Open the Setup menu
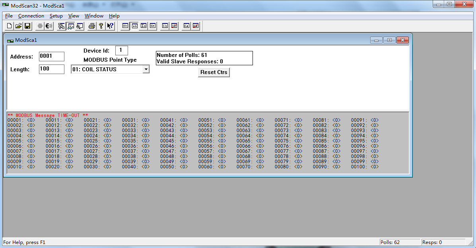This screenshot has height=248, width=476. (x=56, y=16)
